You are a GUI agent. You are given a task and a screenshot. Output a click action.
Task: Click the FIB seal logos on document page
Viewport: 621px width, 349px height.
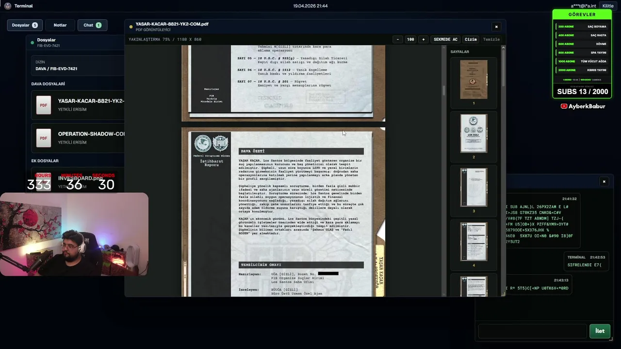pyautogui.click(x=211, y=143)
